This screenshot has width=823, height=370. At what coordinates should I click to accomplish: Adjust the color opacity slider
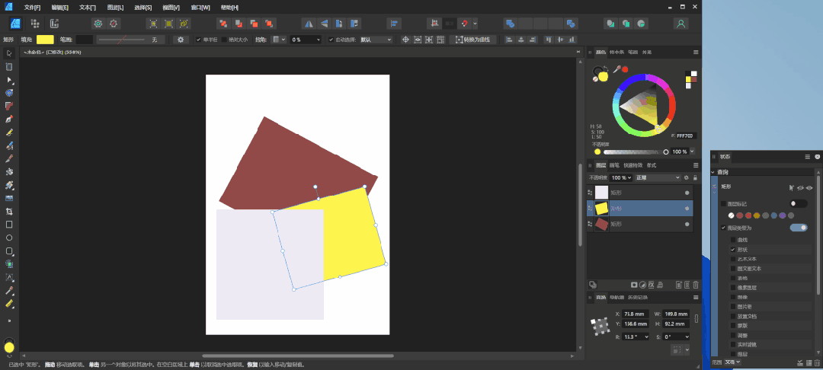(x=636, y=152)
